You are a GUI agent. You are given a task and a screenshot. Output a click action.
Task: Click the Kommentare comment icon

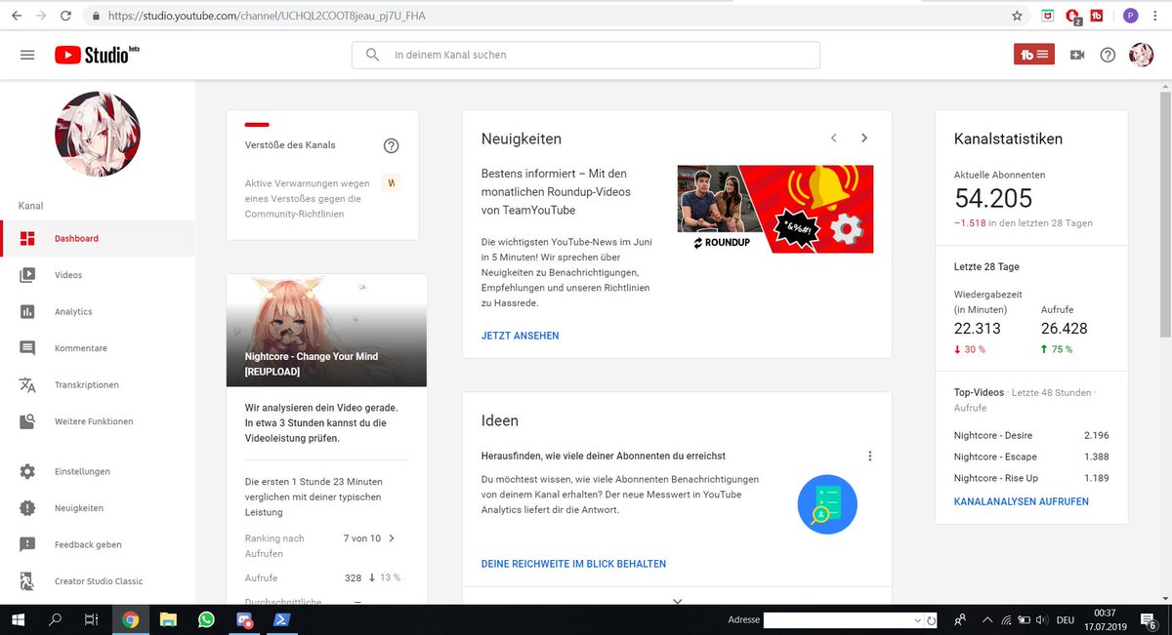click(x=27, y=348)
